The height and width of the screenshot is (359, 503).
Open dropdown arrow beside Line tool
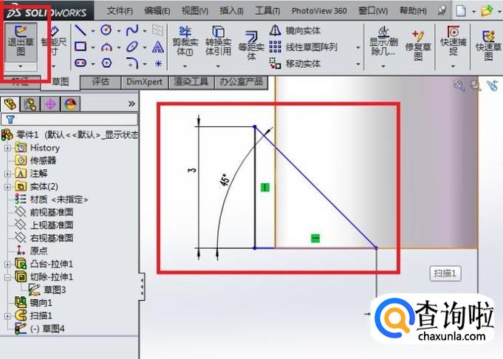[93, 31]
